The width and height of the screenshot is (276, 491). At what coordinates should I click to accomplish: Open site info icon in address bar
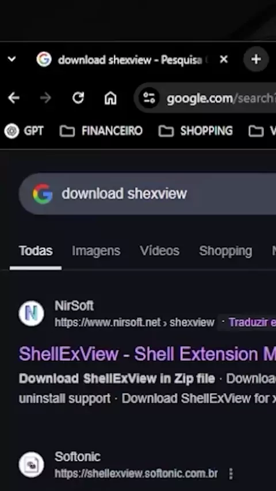click(x=149, y=98)
